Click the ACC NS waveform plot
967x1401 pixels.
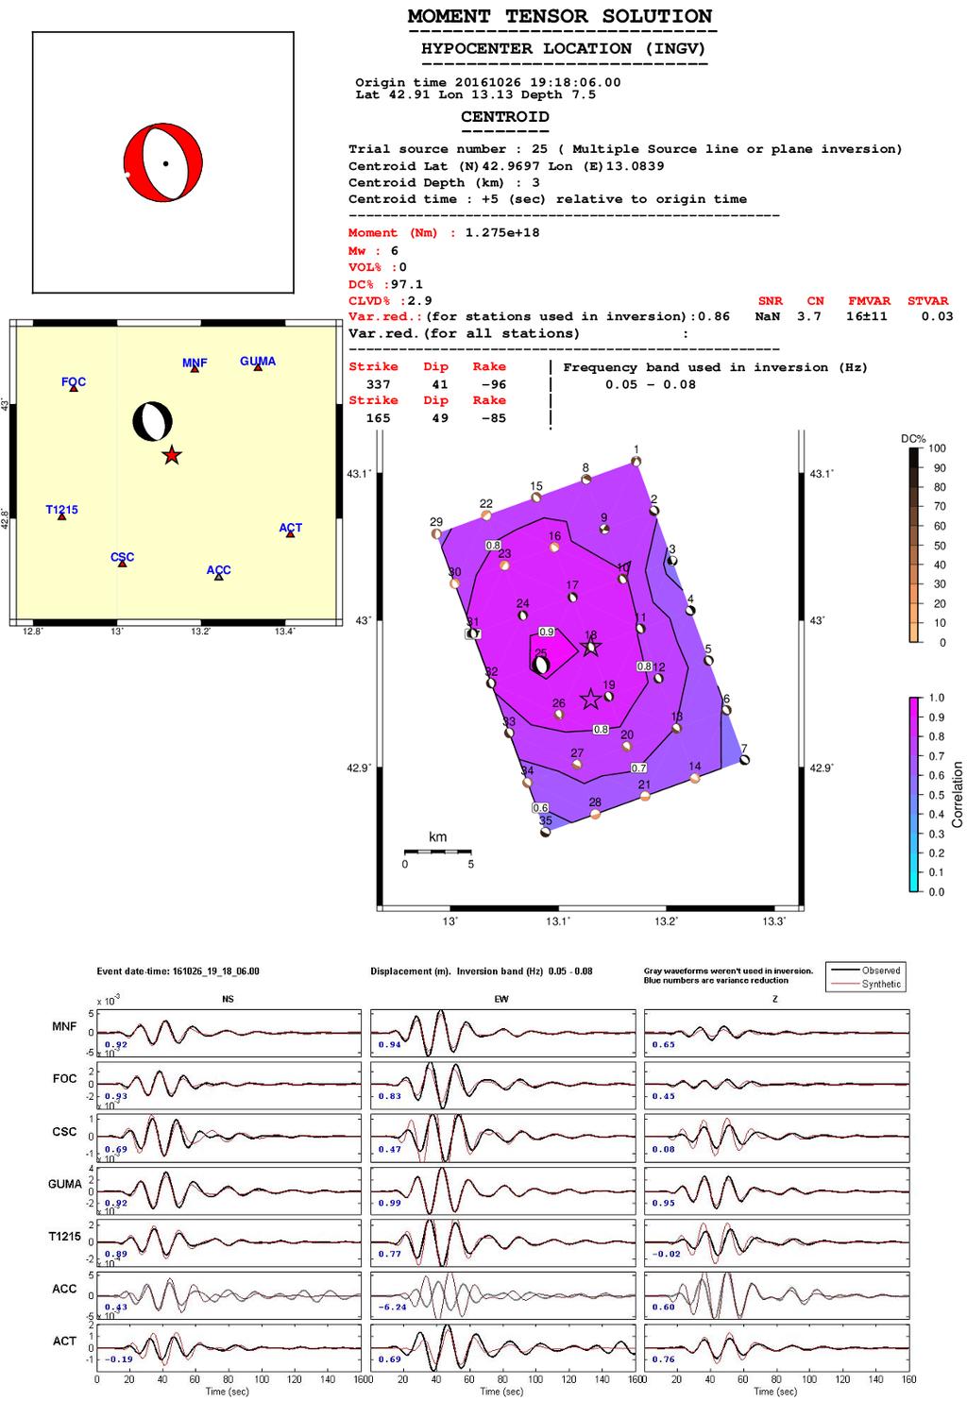(229, 1295)
